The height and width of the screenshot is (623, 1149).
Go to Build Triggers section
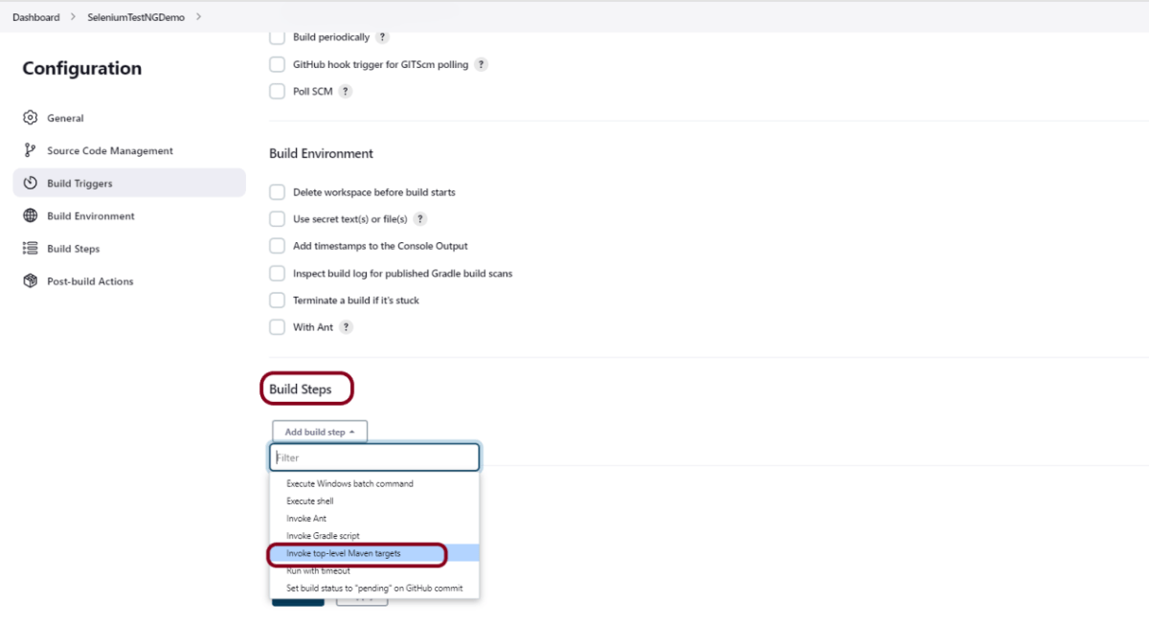coord(79,184)
